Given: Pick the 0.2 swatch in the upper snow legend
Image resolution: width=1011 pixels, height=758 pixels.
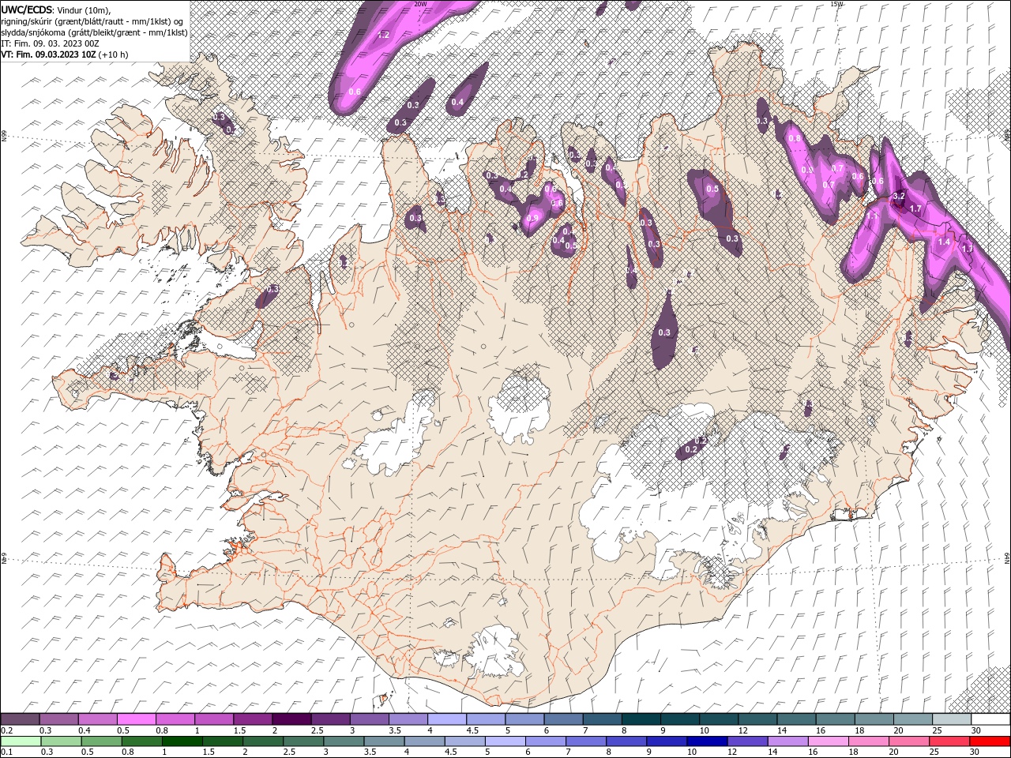Looking at the screenshot, I should tap(20, 719).
